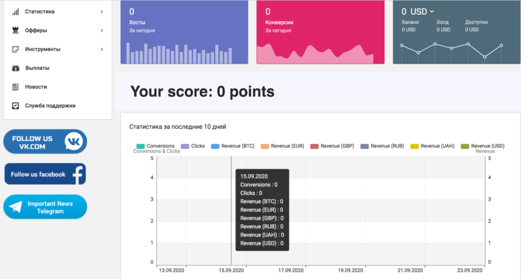521x279 pixels.
Task: Click the balance card line chart
Action: point(452,53)
